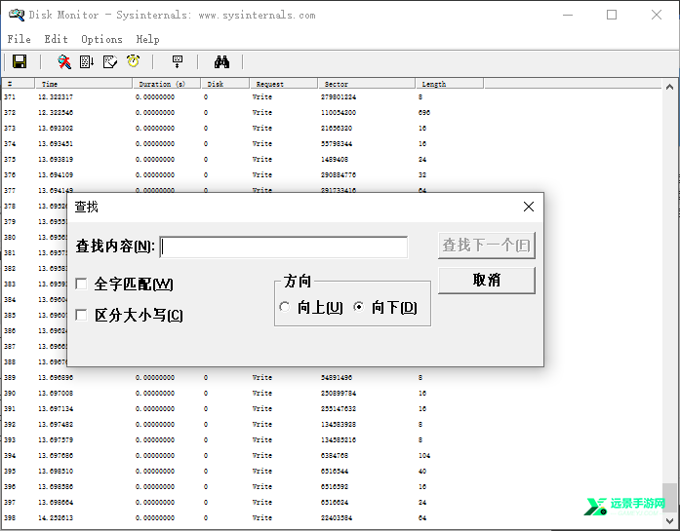The image size is (680, 531).
Task: Click length value 104 in row 394
Action: click(424, 456)
